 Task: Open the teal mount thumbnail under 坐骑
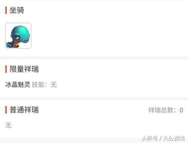(x=18, y=36)
